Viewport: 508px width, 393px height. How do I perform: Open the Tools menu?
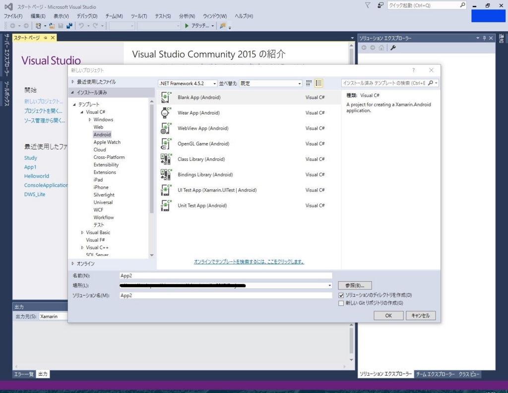pos(139,16)
